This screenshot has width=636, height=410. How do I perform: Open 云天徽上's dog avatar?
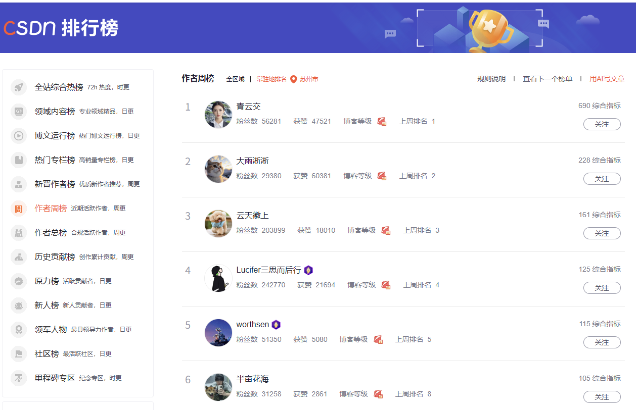pos(218,223)
